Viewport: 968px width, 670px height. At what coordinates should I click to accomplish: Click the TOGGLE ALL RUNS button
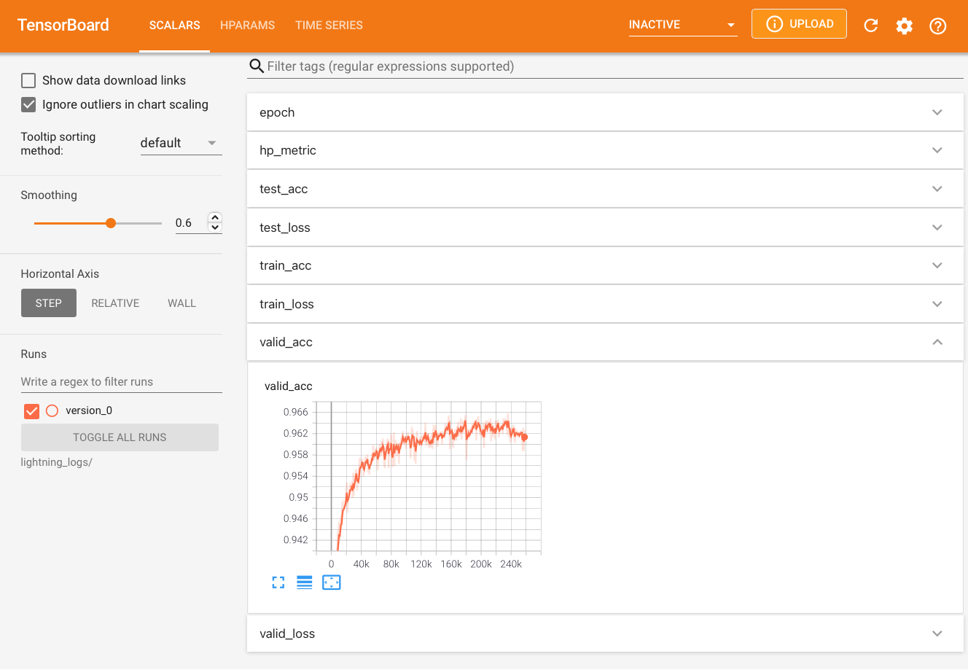click(x=120, y=437)
